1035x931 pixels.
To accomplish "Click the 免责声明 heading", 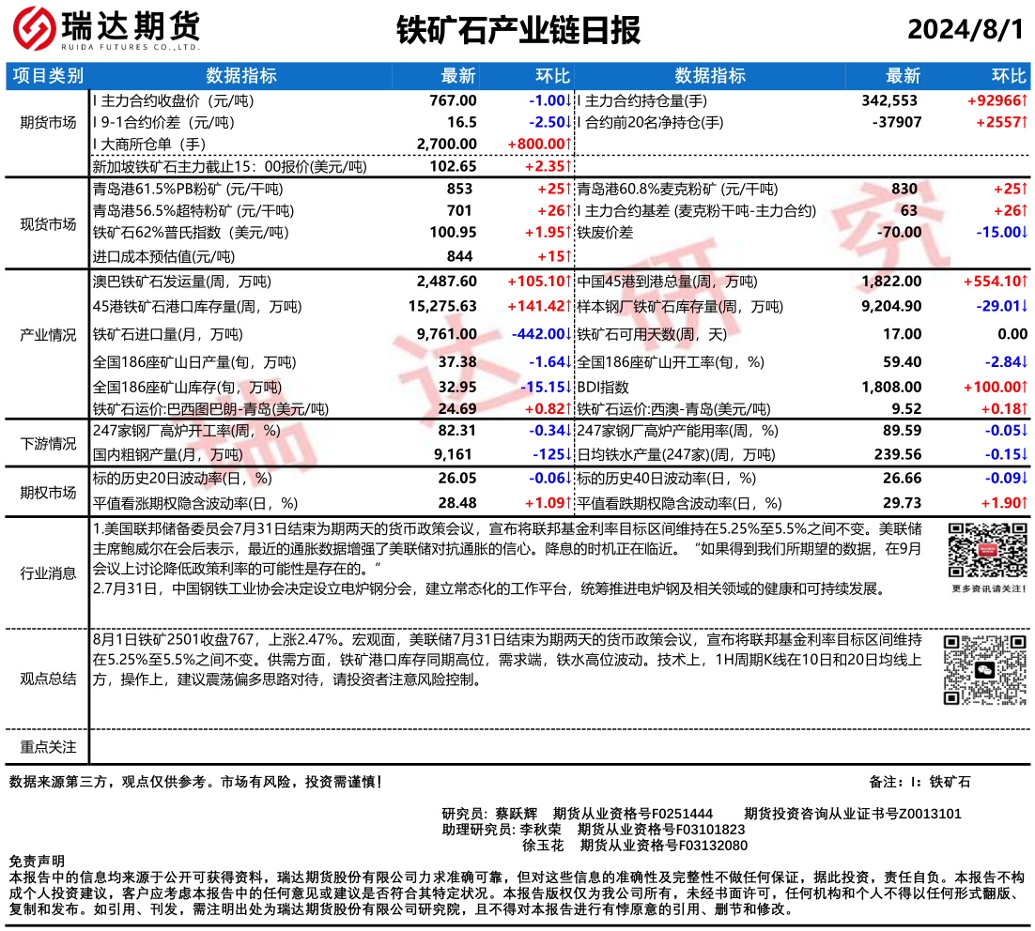I will [x=37, y=861].
